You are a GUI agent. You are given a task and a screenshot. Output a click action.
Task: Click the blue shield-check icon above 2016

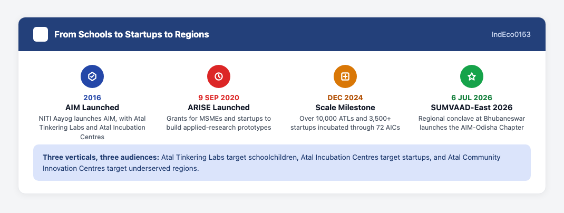click(x=92, y=76)
